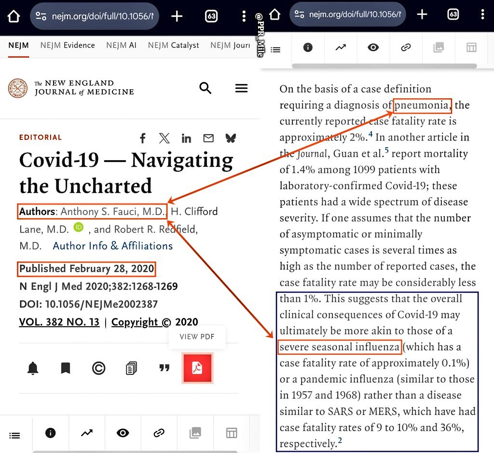The width and height of the screenshot is (494, 453).
Task: Open the right top toolbar's outline list icon
Action: pos(275,50)
